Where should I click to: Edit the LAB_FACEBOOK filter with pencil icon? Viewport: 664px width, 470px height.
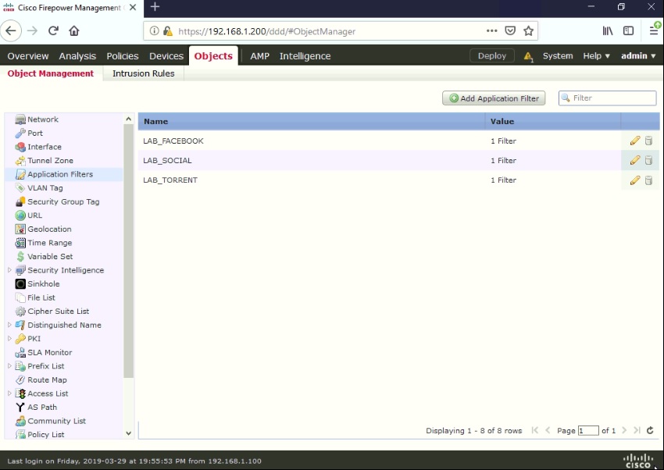pos(635,141)
